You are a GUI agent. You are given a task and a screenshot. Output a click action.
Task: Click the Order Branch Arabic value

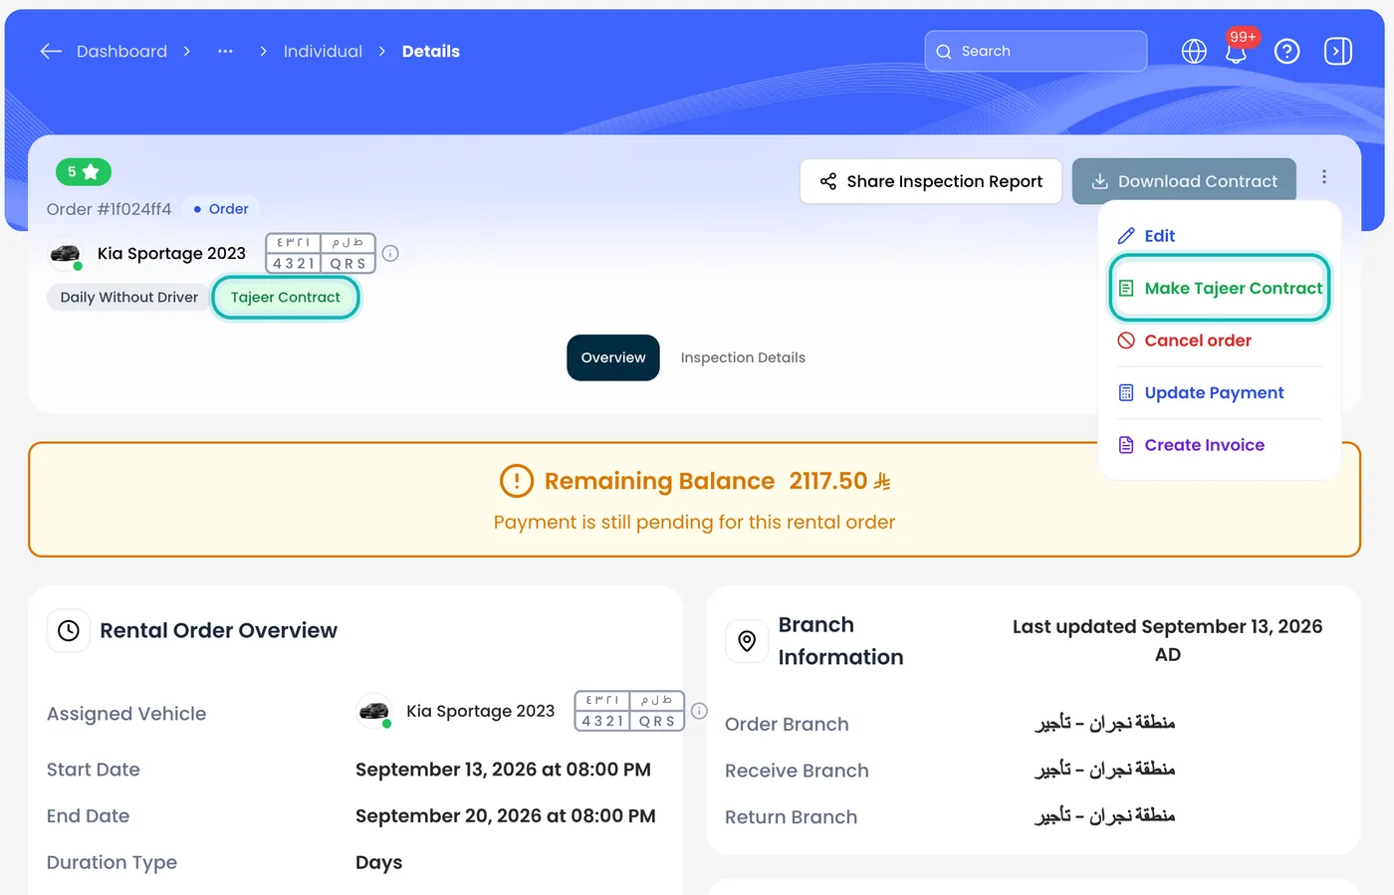point(1104,723)
